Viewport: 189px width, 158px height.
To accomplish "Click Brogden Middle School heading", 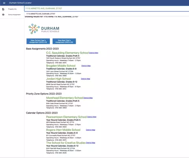I will point(61,66).
